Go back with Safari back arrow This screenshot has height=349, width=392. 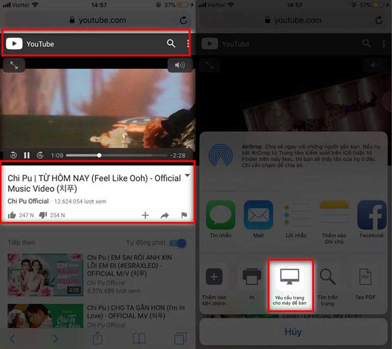12,339
